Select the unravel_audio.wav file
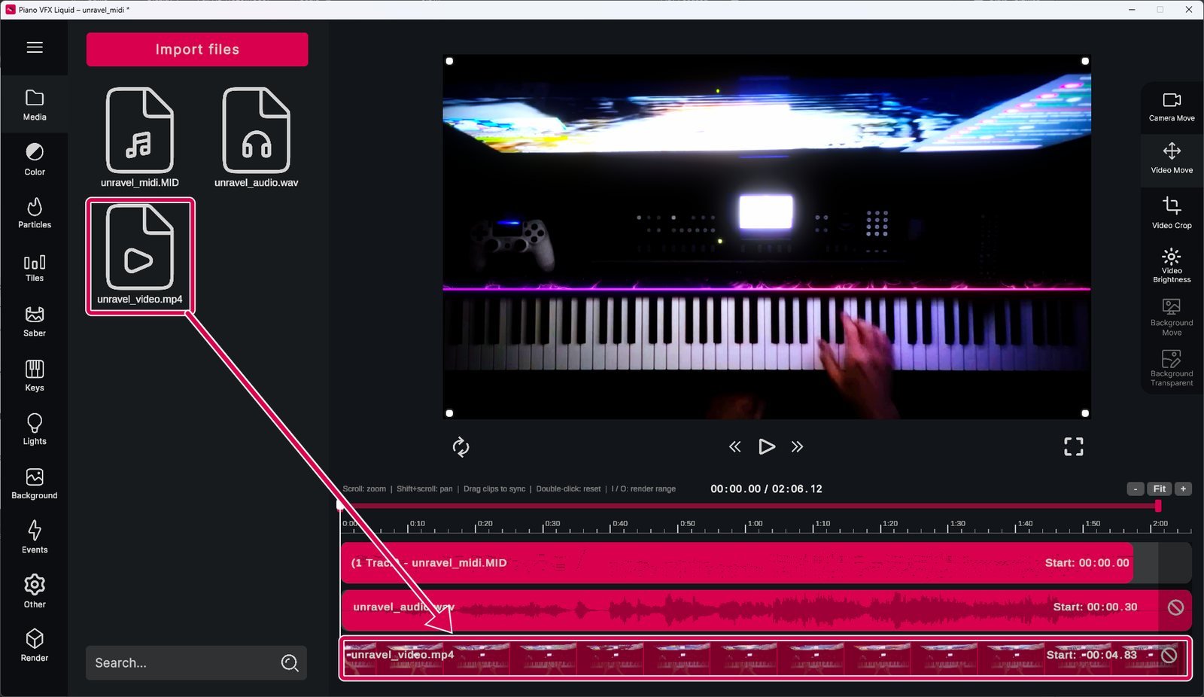The image size is (1204, 697). click(x=257, y=137)
